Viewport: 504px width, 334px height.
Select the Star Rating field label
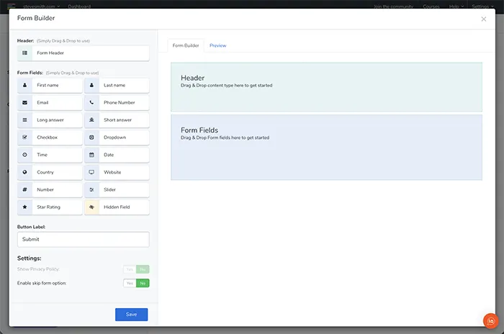tap(48, 207)
